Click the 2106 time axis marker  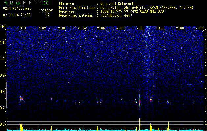pyautogui.click(x=121, y=28)
